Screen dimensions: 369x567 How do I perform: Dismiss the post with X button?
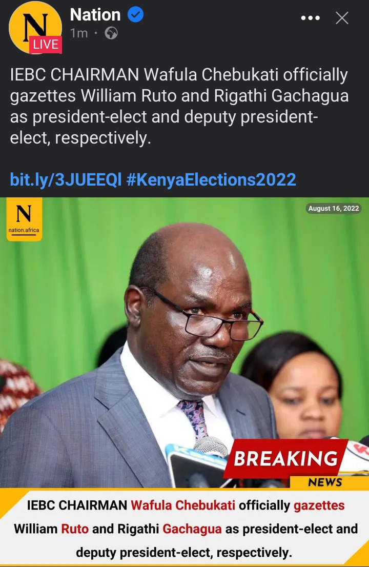[x=342, y=18]
